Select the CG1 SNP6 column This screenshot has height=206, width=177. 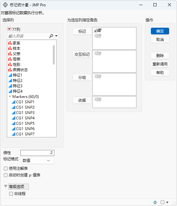pos(23,129)
